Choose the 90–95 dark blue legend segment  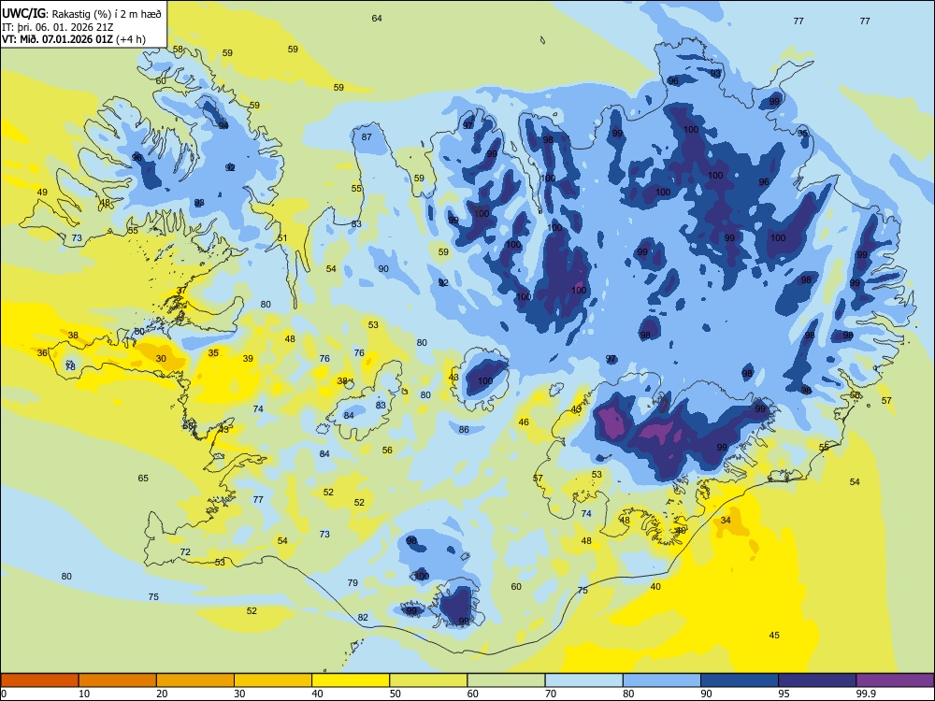[740, 680]
